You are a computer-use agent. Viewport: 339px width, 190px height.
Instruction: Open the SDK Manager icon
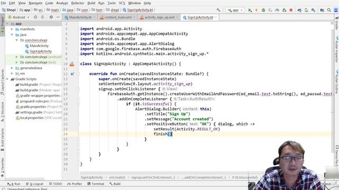(313, 10)
